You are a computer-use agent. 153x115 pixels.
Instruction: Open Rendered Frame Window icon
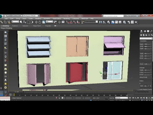(132, 22)
